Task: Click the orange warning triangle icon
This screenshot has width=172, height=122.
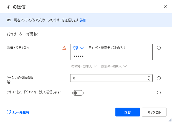Action: [64, 48]
